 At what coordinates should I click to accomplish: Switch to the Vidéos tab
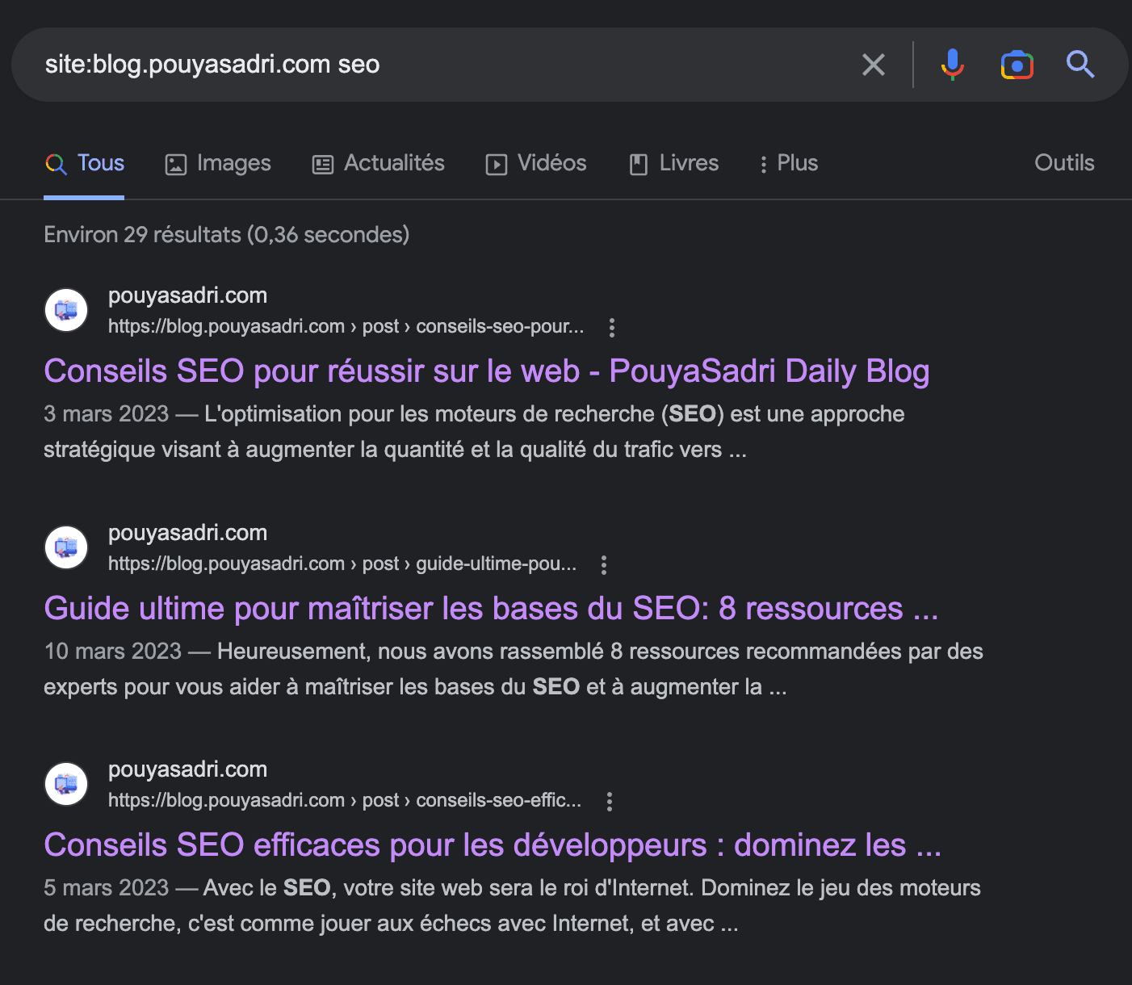click(x=536, y=164)
